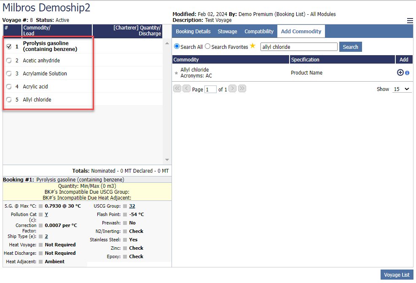Switch to the Stowage tab
The height and width of the screenshot is (283, 416).
pos(227,32)
